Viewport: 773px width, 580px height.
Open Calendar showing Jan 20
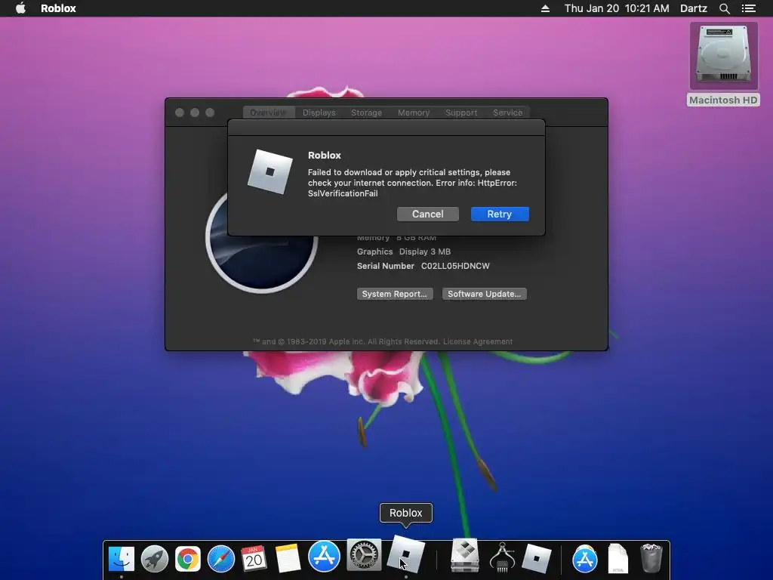click(254, 558)
